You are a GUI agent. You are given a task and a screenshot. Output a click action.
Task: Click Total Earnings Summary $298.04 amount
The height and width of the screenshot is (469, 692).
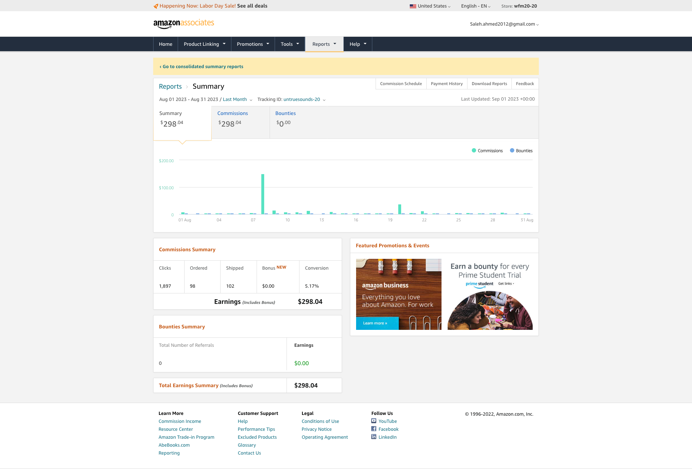pyautogui.click(x=306, y=385)
